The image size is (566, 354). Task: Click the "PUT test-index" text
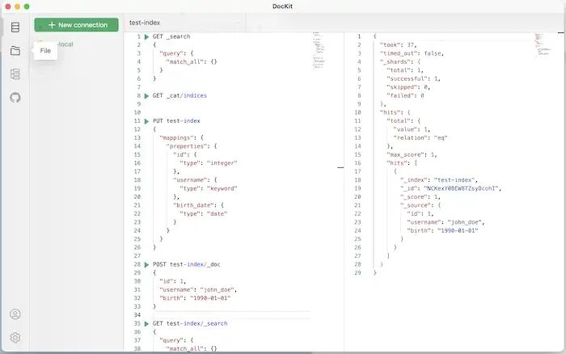tap(176, 121)
